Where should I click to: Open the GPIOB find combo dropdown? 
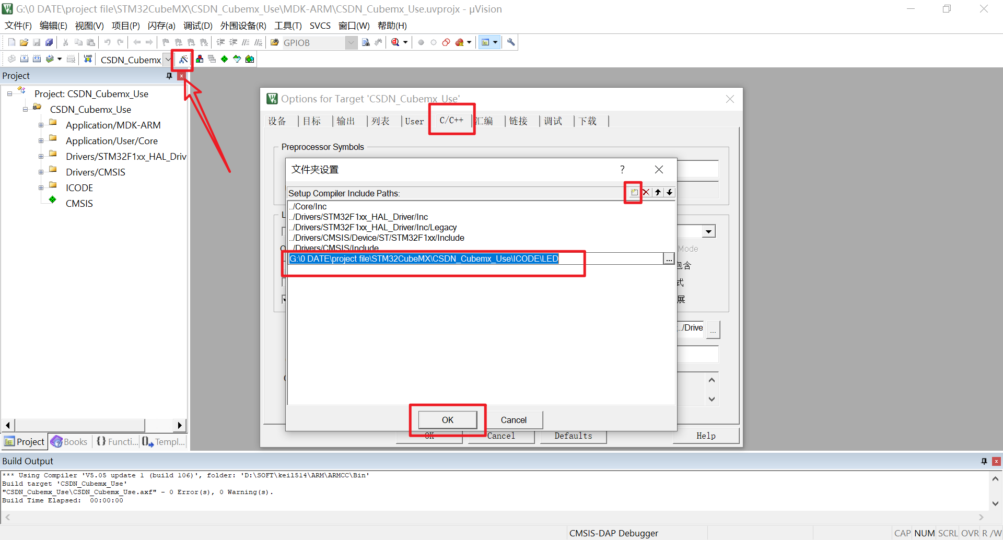[x=352, y=42]
